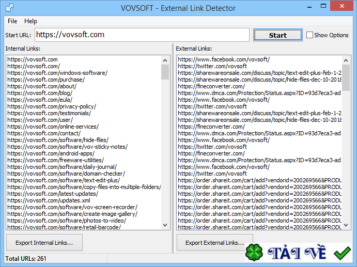Click the VOVSOFT app icon in title bar
Image resolution: width=357 pixels, height=267 pixels.
pos(10,8)
